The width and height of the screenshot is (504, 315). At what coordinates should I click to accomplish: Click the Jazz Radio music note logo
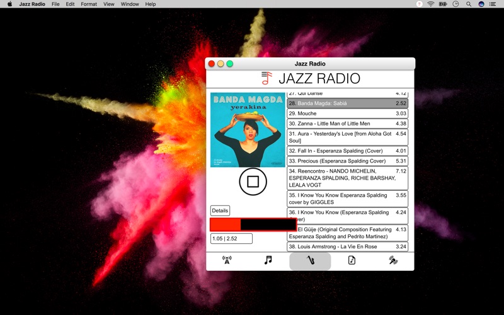tap(266, 78)
